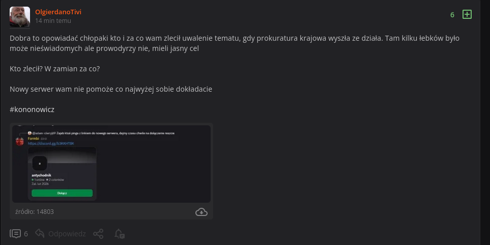The height and width of the screenshot is (245, 490).
Task: Click the '14 min temu' timestamp
Action: (x=53, y=21)
